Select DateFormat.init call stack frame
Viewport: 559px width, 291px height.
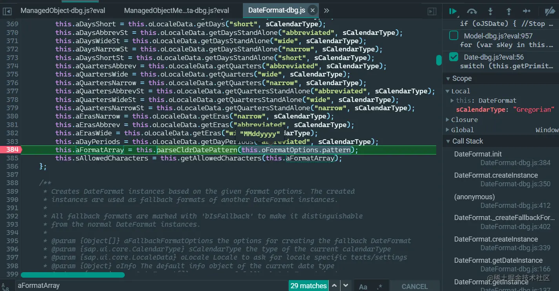[x=501, y=158]
